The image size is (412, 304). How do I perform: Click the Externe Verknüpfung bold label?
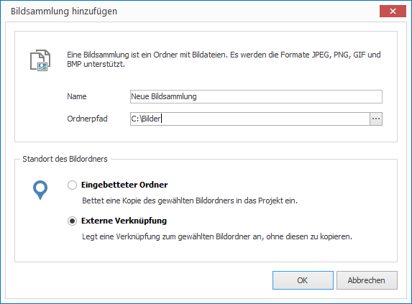(x=124, y=221)
